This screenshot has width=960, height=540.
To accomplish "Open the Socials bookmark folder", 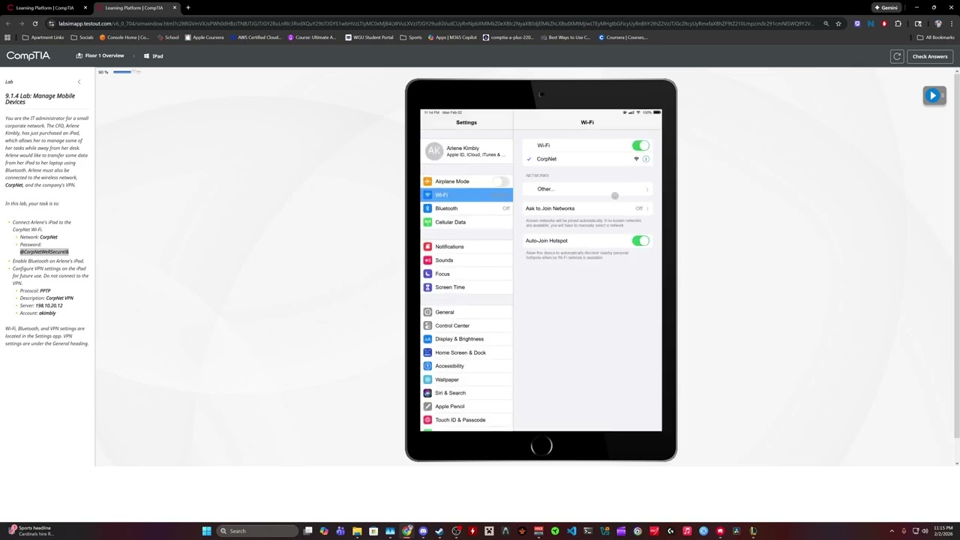I will 82,37.
